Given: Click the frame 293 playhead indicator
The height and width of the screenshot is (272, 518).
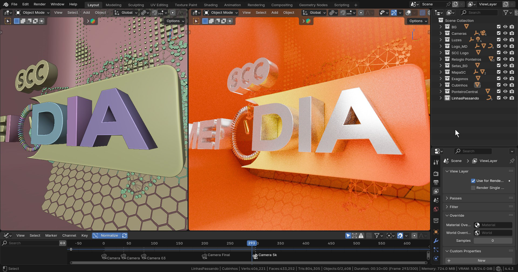Looking at the screenshot, I should (252, 243).
